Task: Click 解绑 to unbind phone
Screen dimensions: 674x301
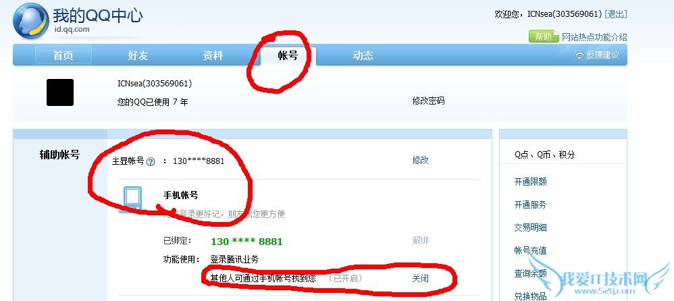Action: [x=420, y=240]
